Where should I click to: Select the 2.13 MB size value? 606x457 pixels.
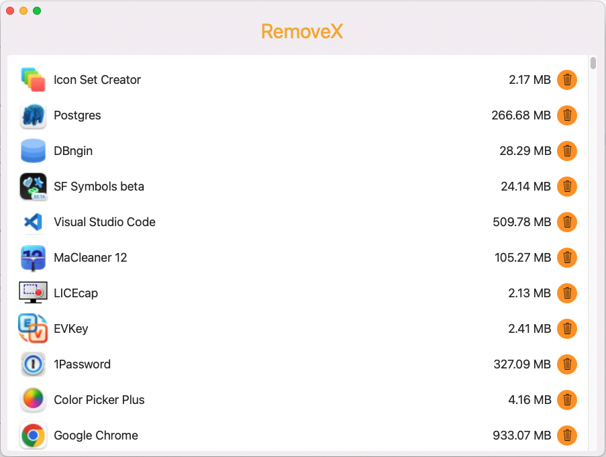click(x=529, y=293)
